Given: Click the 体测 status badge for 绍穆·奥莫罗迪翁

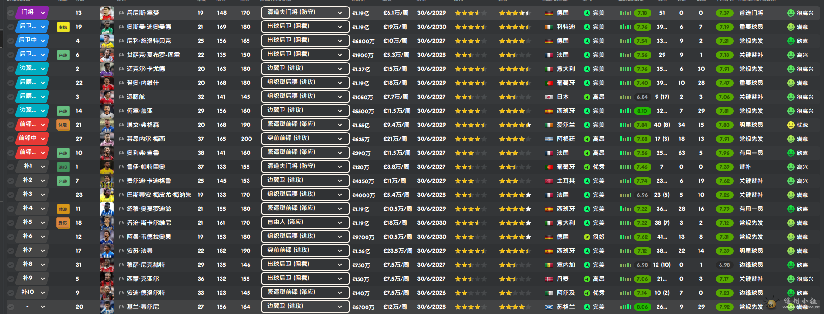Looking at the screenshot, I should [63, 209].
